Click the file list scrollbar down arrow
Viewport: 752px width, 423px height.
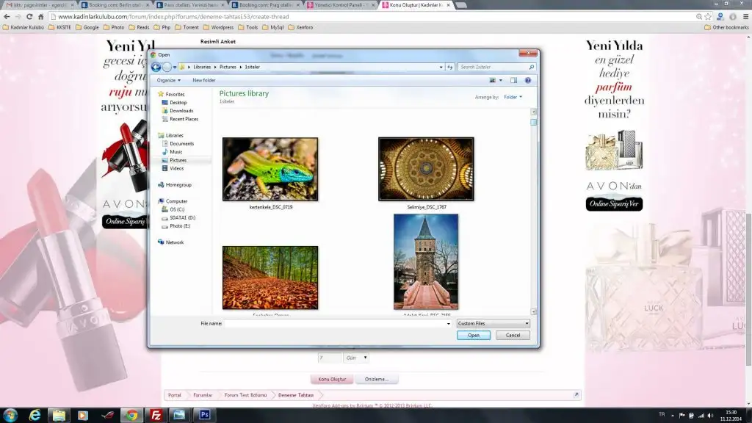533,311
